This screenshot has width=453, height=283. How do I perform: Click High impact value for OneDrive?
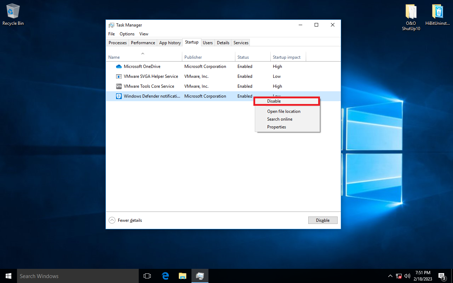(277, 67)
